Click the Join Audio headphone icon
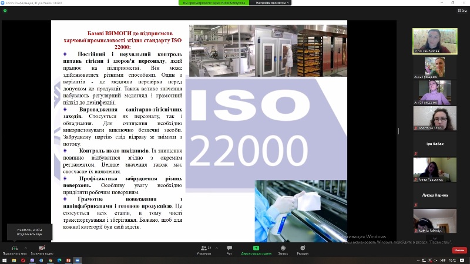 (x=14, y=248)
